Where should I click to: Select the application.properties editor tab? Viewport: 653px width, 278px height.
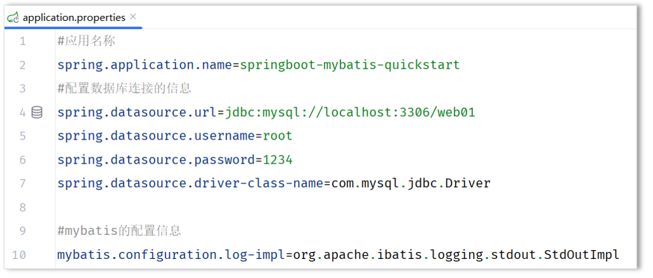(74, 18)
